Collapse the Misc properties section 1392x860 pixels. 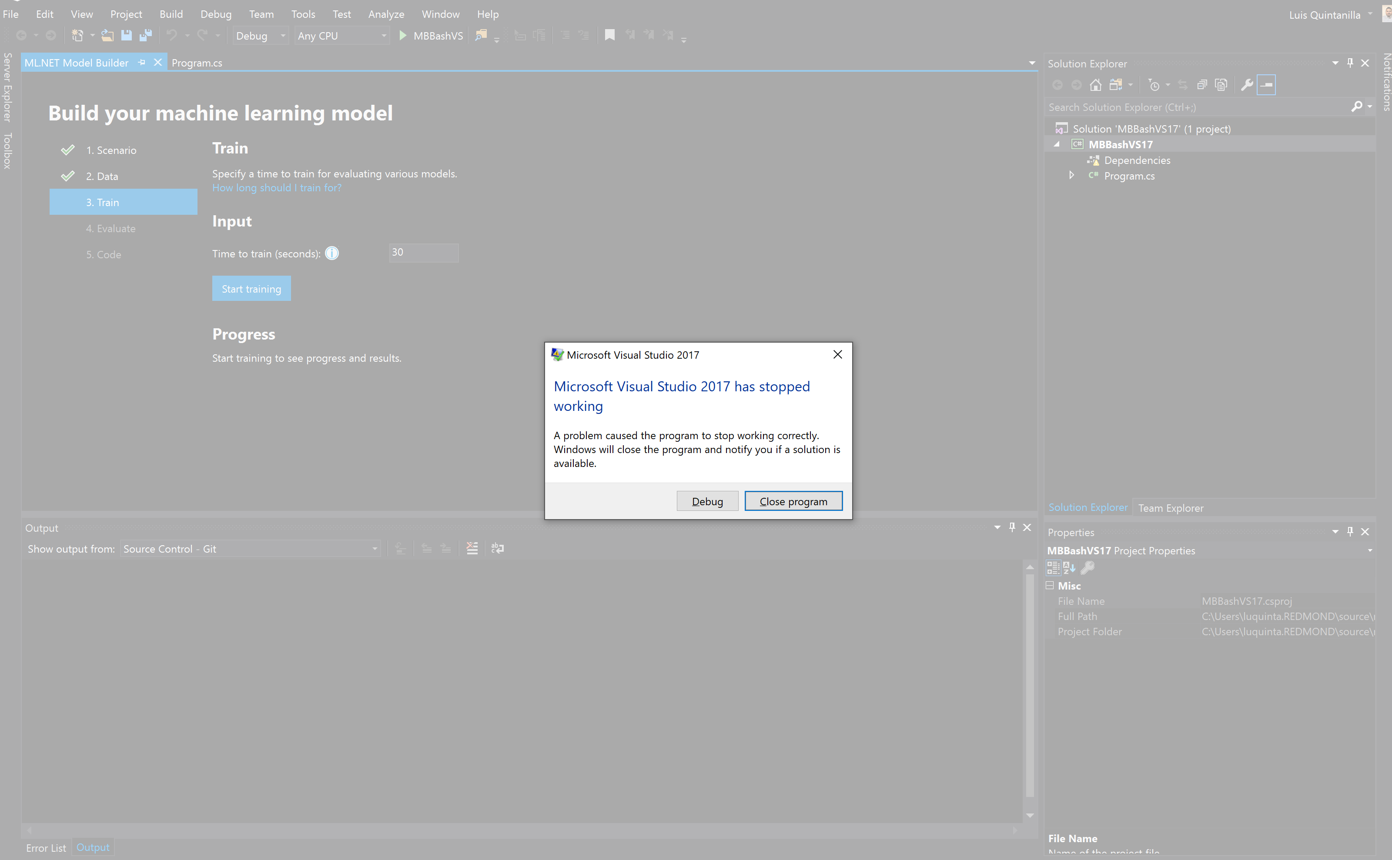[x=1050, y=585]
